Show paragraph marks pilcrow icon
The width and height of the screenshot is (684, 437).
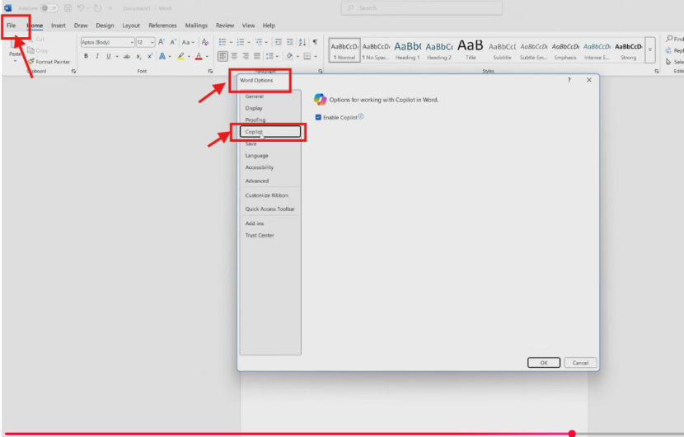point(315,42)
